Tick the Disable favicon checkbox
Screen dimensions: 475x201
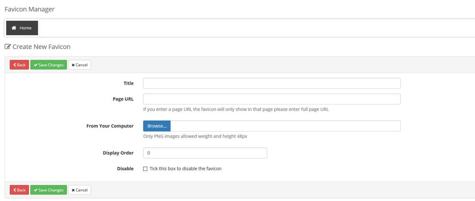(145, 169)
